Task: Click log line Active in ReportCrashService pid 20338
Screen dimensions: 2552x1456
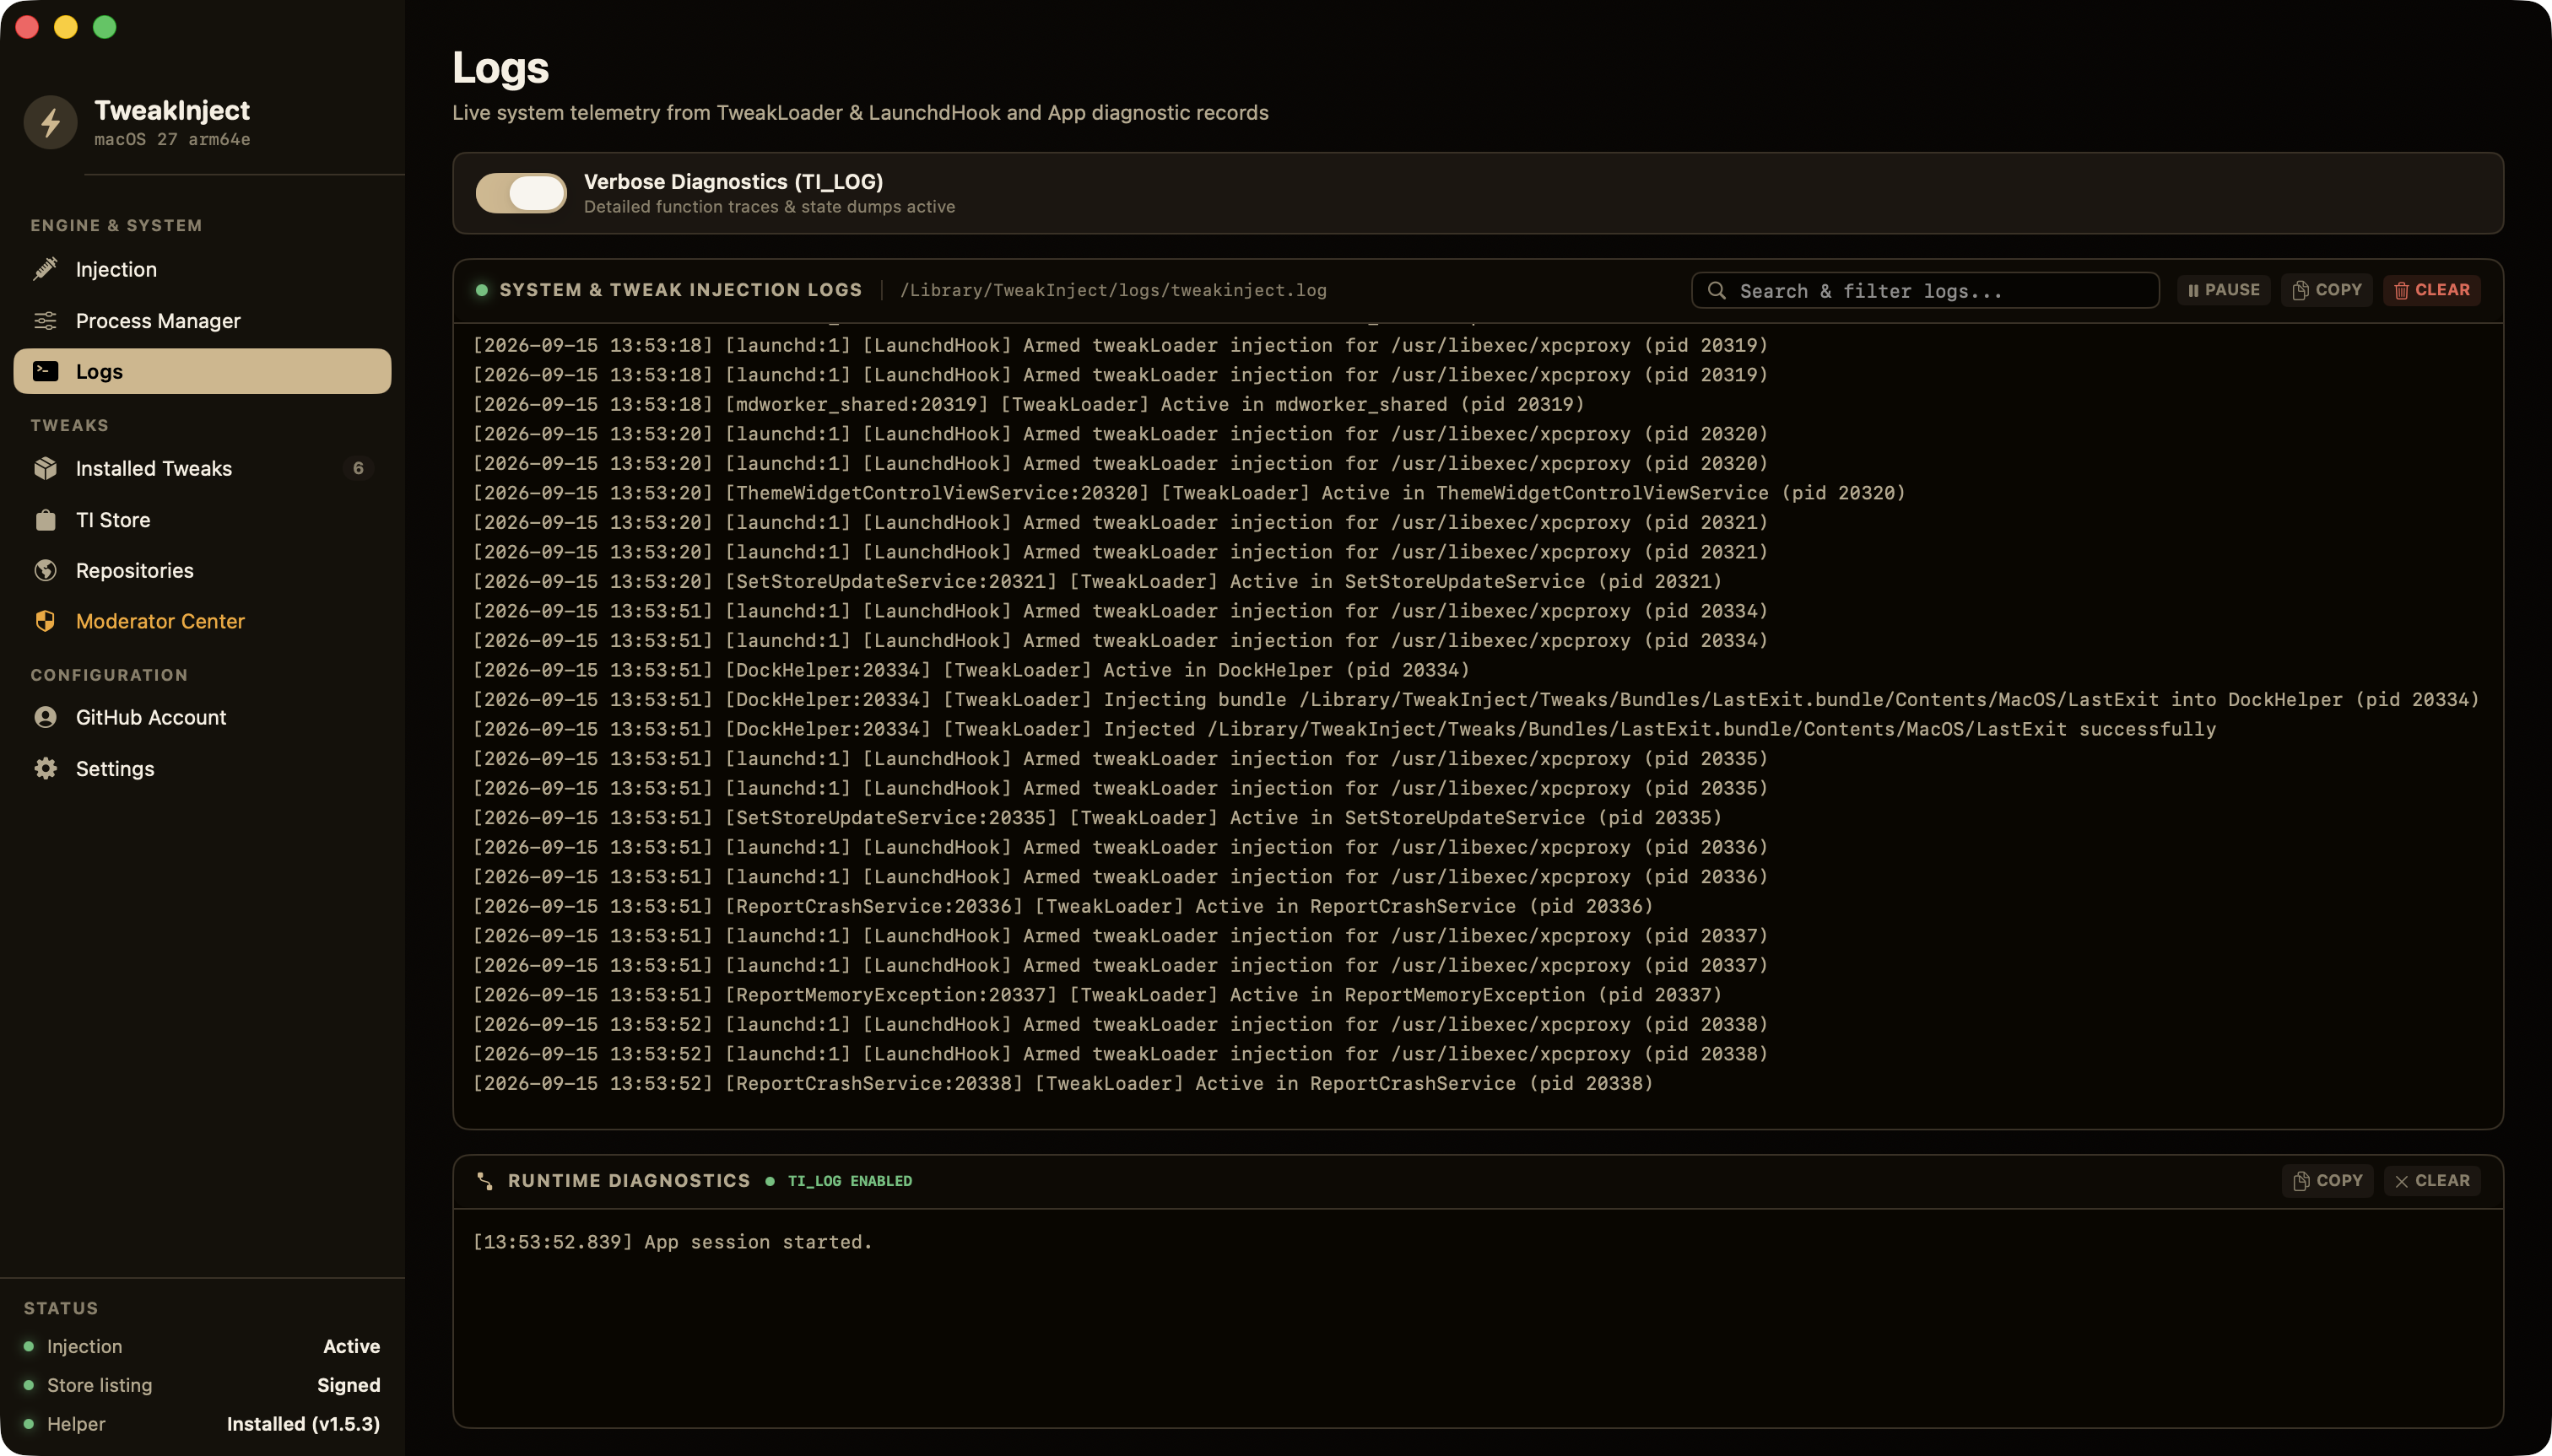Action: tap(1062, 1083)
